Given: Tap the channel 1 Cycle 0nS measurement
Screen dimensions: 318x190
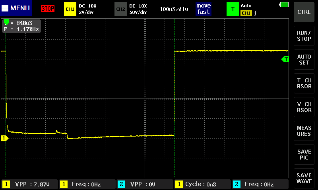Looking at the screenshot, I should pyautogui.click(x=202, y=184).
